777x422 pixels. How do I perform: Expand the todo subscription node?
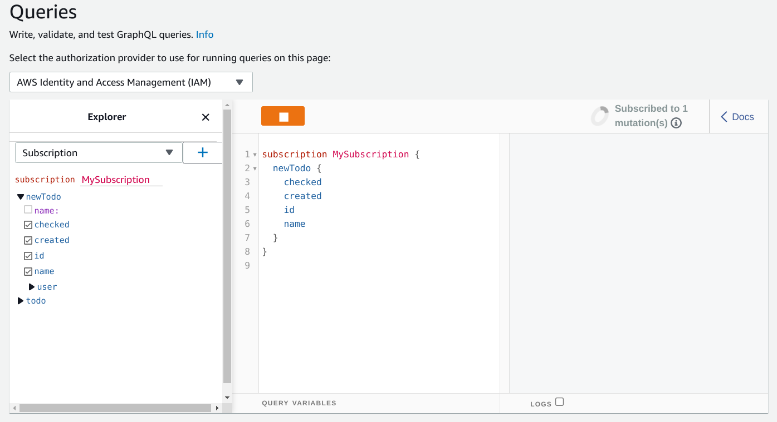click(21, 301)
